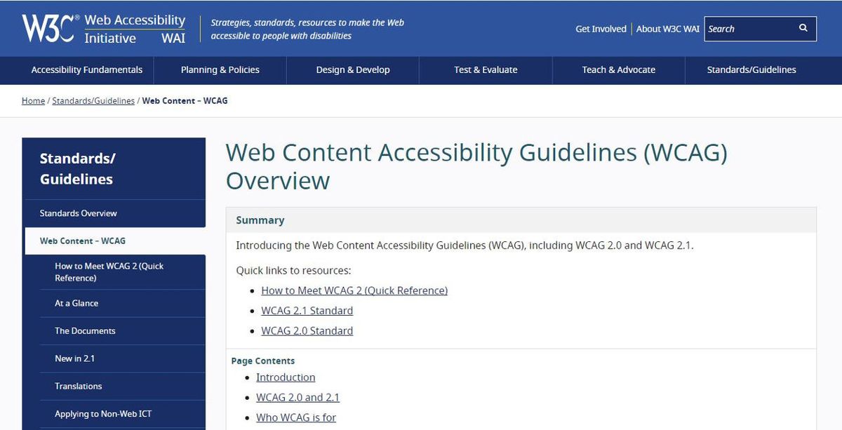Open the Accessibility Fundamentals menu
Screen dimensions: 842x430
[x=86, y=69]
